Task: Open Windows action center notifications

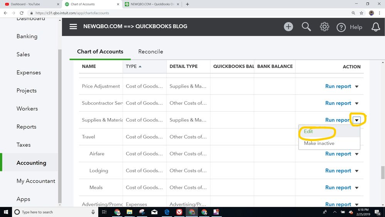Action: 378,212
